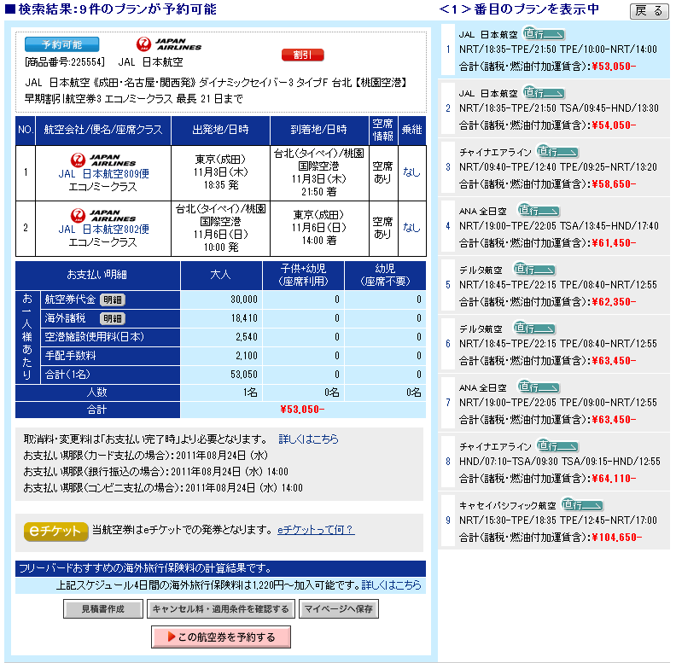Select plan 9 キャセイパシフィック航空 ¥104,650
The height and width of the screenshot is (663, 676).
pos(554,521)
